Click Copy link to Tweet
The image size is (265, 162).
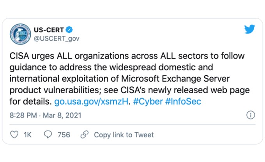(x=124, y=135)
